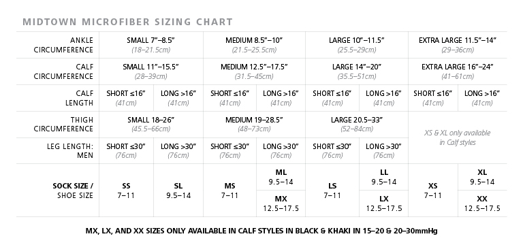Select the SL 9.5–14 sock size
The height and width of the screenshot is (245, 523).
178,191
